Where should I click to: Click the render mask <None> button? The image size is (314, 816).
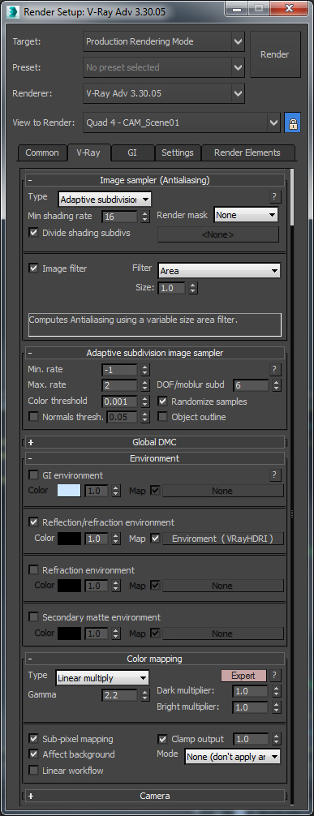(218, 234)
